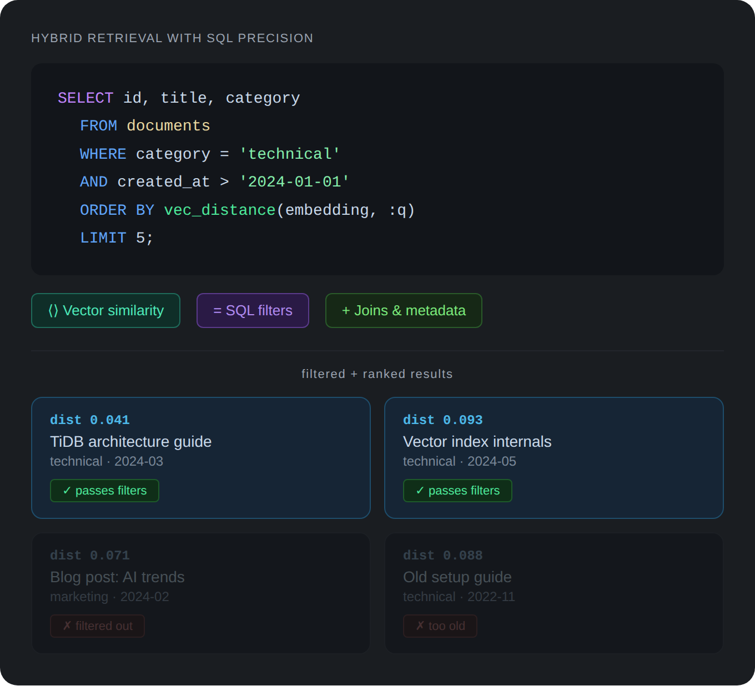The image size is (755, 686).
Task: Open the Vector index internals result
Action: [477, 442]
